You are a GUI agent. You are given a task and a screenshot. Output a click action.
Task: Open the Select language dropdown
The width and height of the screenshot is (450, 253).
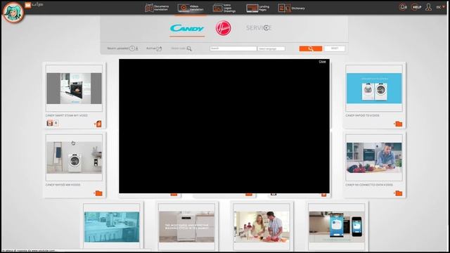[271, 48]
